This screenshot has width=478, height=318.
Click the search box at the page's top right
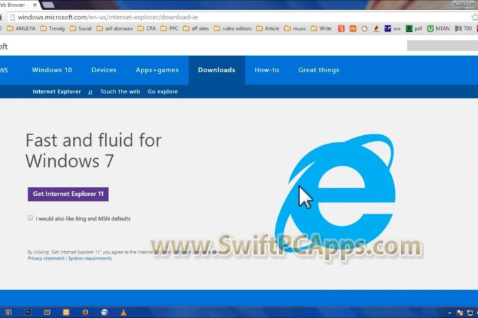pos(442,46)
